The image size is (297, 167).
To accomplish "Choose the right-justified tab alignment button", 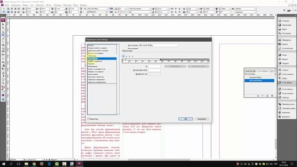I will click(x=129, y=56).
